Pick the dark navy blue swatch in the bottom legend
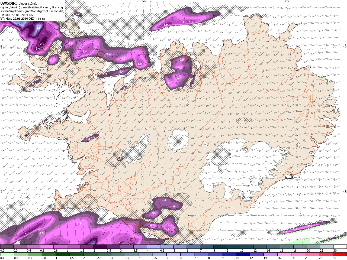 coord(243,254)
